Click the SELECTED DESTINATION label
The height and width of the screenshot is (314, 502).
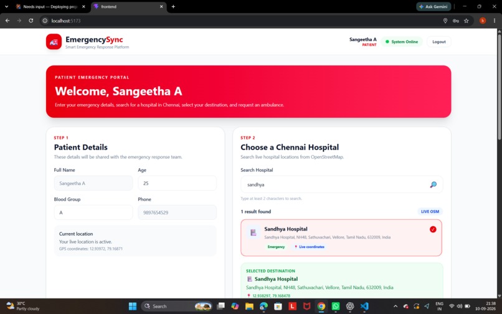click(x=270, y=271)
